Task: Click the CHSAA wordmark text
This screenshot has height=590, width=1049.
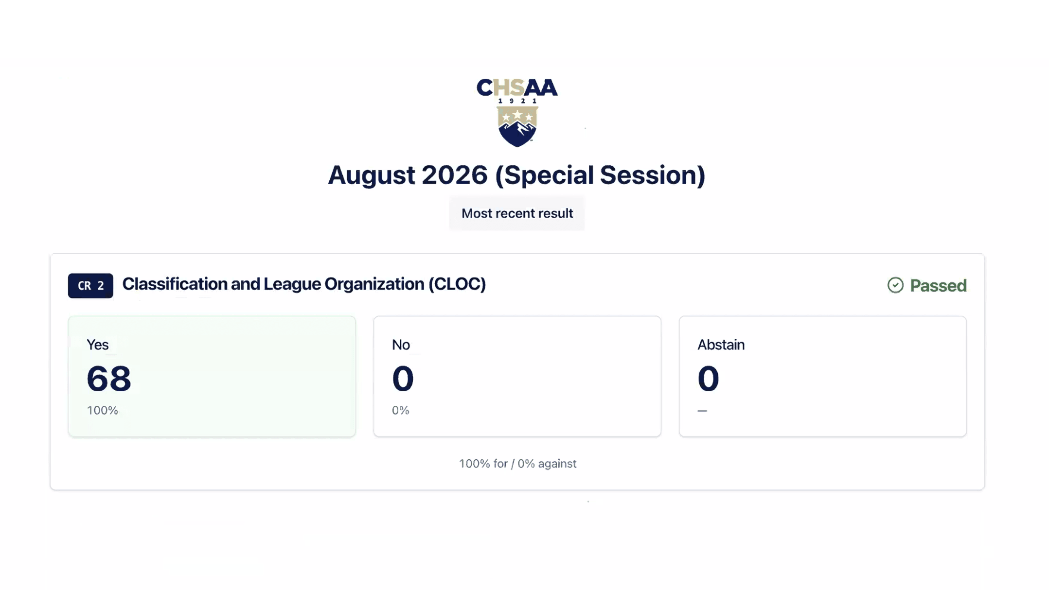Action: click(x=517, y=88)
